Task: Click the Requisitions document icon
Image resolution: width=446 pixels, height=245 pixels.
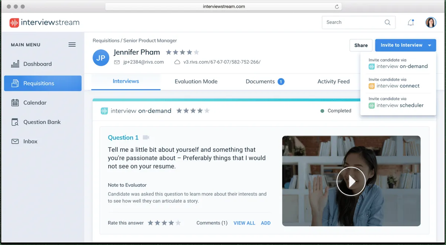Action: (15, 83)
